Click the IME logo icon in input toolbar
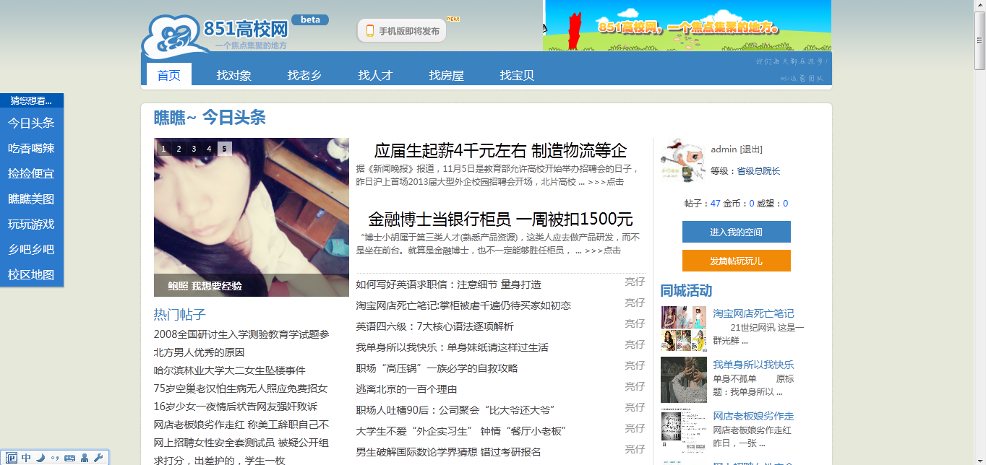Image resolution: width=986 pixels, height=465 pixels. pos(12,458)
